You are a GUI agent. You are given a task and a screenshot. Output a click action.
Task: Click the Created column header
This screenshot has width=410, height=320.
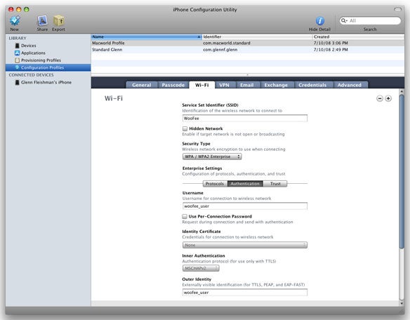[358, 37]
